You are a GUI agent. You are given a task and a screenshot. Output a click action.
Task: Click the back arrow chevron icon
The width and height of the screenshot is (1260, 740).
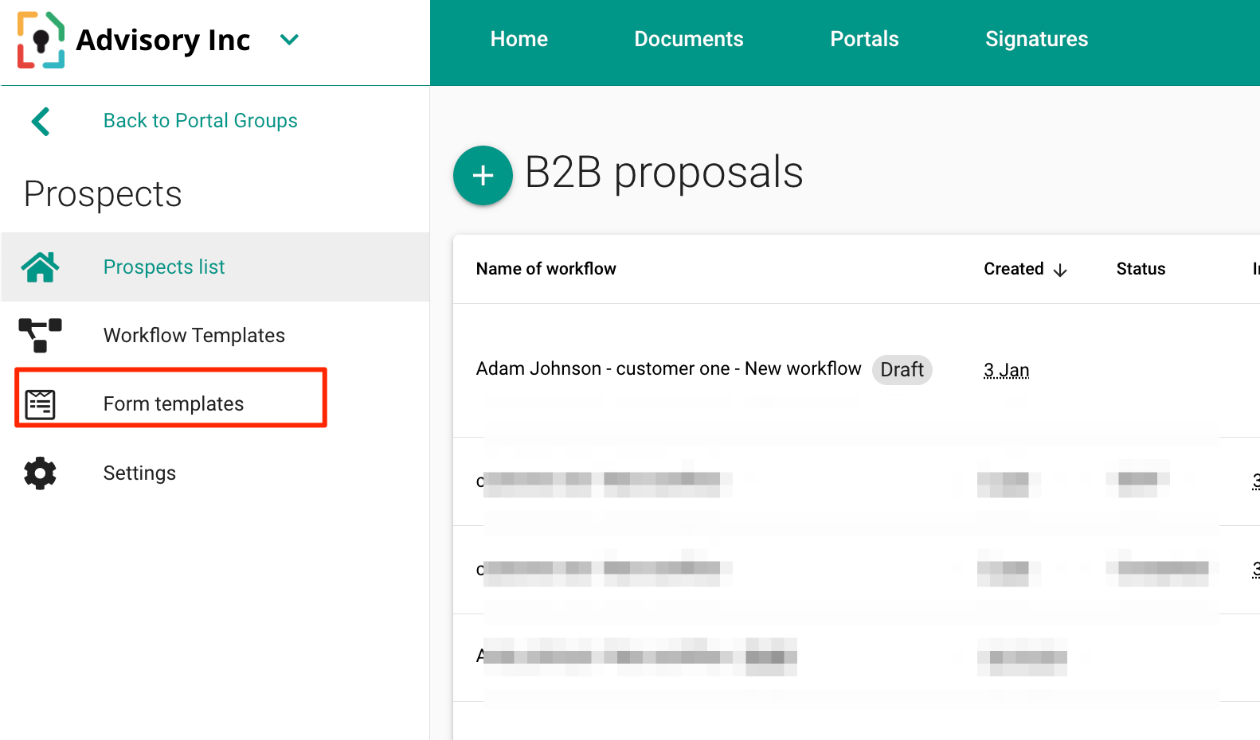click(x=41, y=122)
